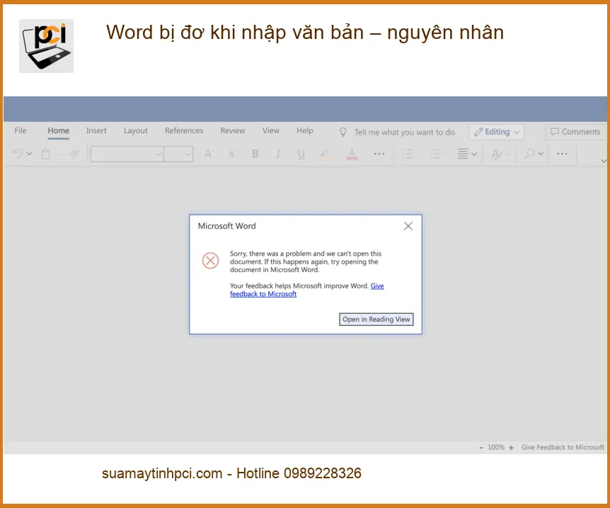Expand the Styles dropdown arrow
This screenshot has height=508, width=610.
pyautogui.click(x=507, y=154)
